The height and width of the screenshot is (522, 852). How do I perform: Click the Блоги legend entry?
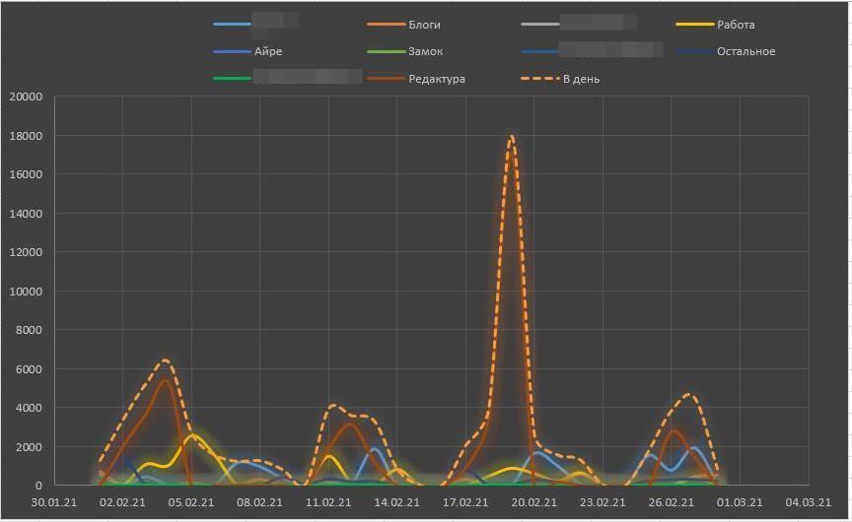pyautogui.click(x=424, y=25)
